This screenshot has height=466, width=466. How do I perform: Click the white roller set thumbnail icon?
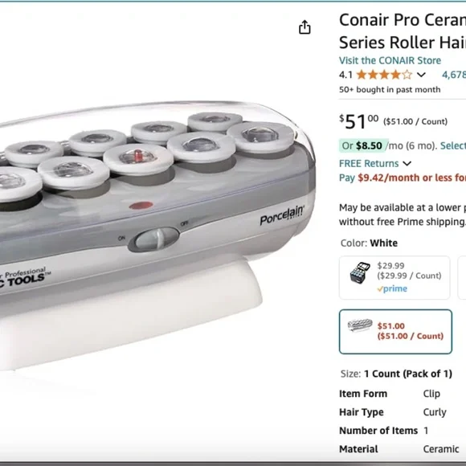(360, 325)
